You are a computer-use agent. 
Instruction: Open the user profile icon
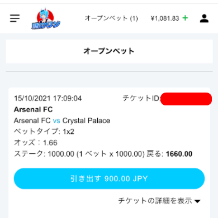point(204,18)
